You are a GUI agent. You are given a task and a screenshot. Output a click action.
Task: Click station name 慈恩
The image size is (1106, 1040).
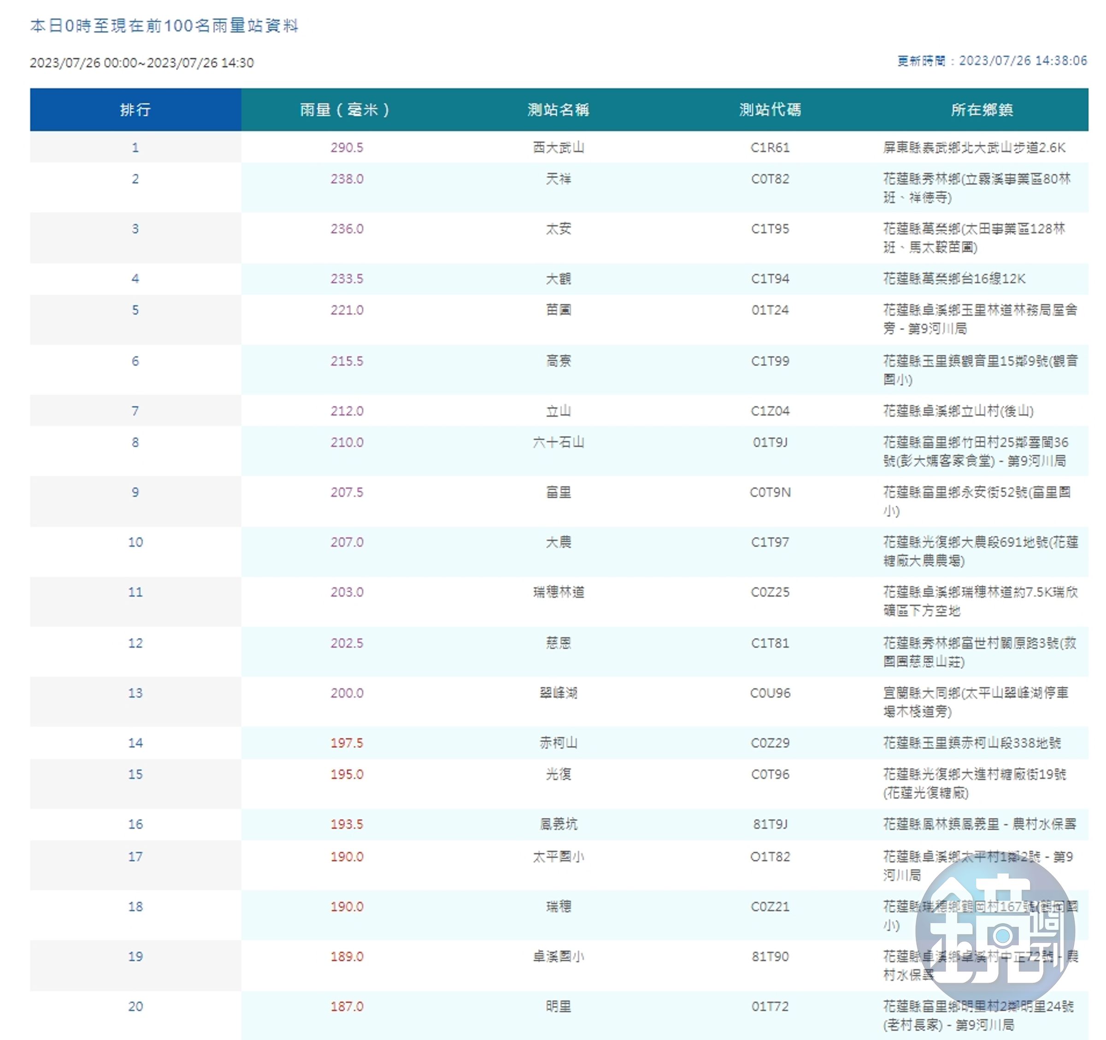[559, 643]
